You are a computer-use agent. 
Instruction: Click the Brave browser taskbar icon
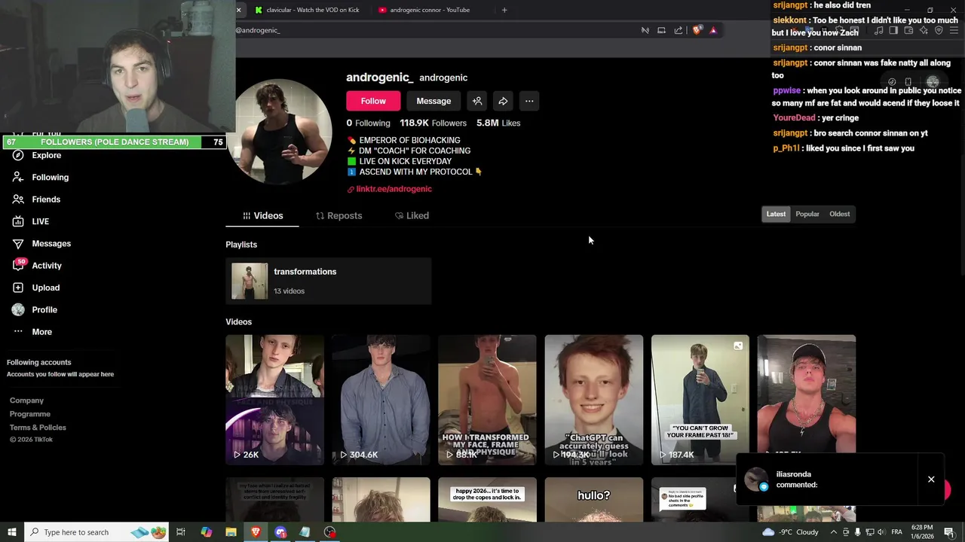click(256, 532)
